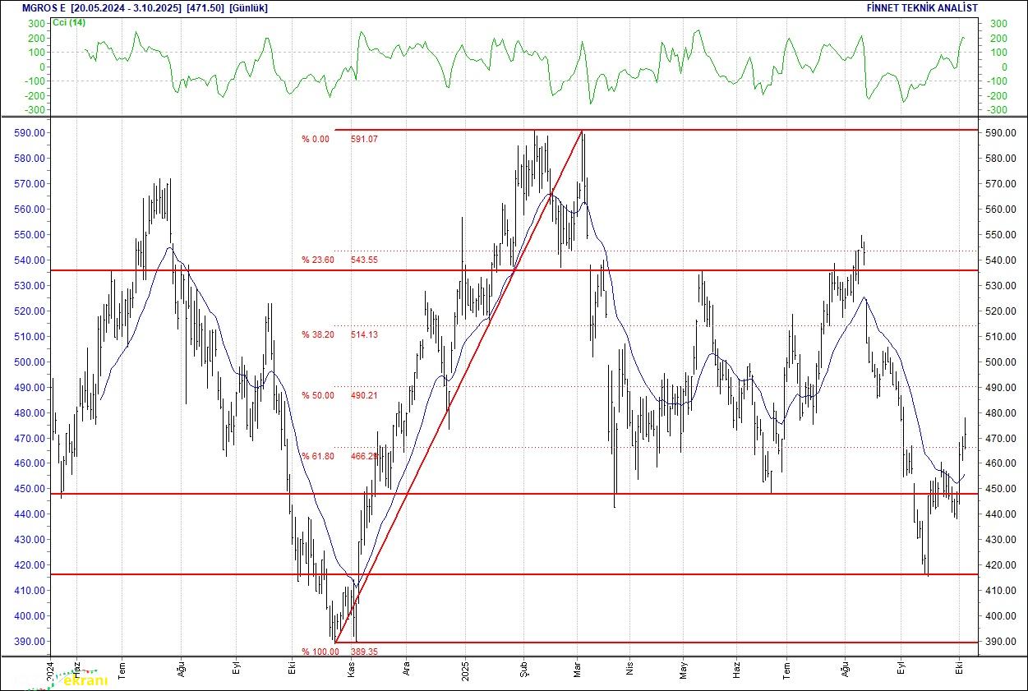The image size is (1028, 691).
Task: Click the Günlük period label
Action: click(248, 8)
